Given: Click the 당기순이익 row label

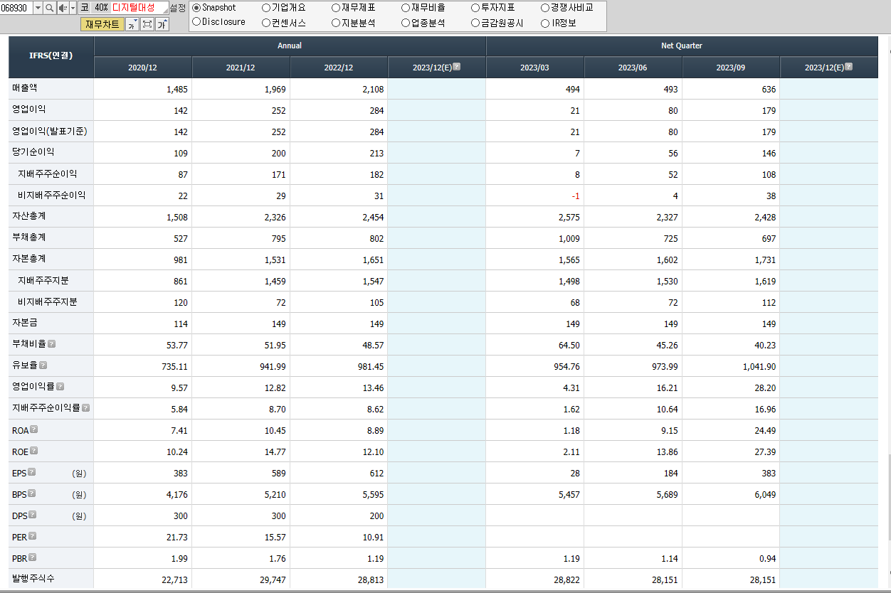Looking at the screenshot, I should pyautogui.click(x=33, y=152).
